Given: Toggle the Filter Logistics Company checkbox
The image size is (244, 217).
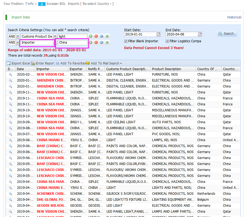Looking at the screenshot, I should pos(167,41).
